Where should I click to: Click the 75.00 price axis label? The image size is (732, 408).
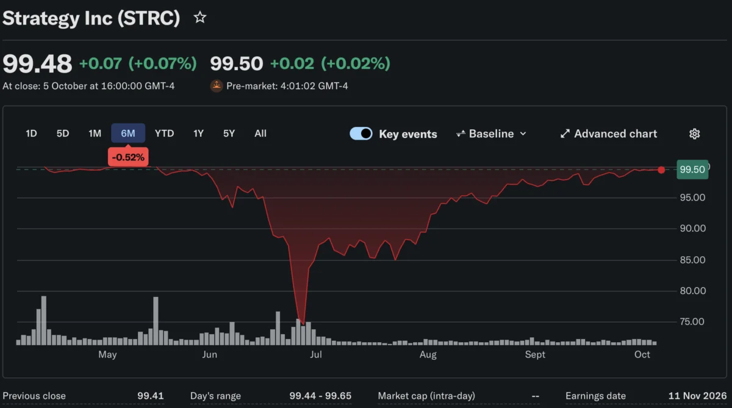[x=692, y=322]
